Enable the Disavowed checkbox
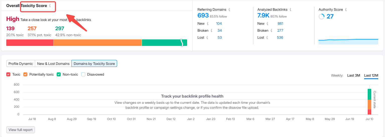The height and width of the screenshot is (137, 385). tap(83, 74)
